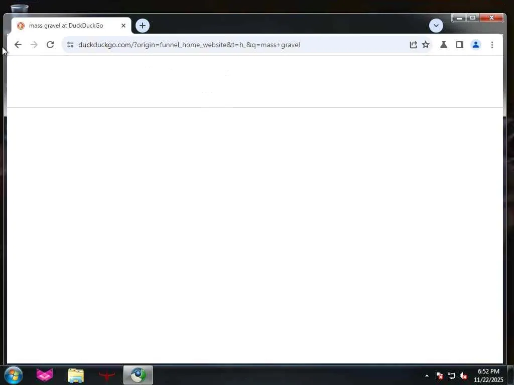Go back to the previous page

click(18, 45)
